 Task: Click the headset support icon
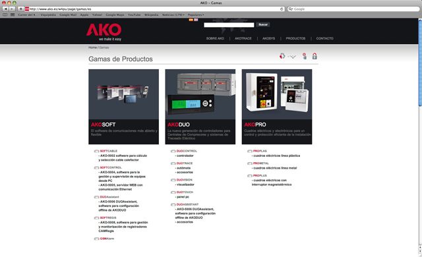pyautogui.click(x=282, y=56)
